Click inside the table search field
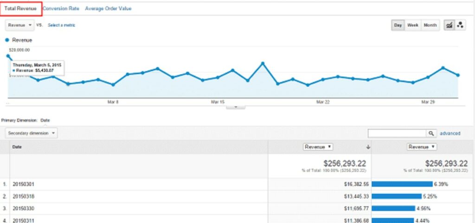Screen dimensions: 475x223 pyautogui.click(x=397, y=134)
